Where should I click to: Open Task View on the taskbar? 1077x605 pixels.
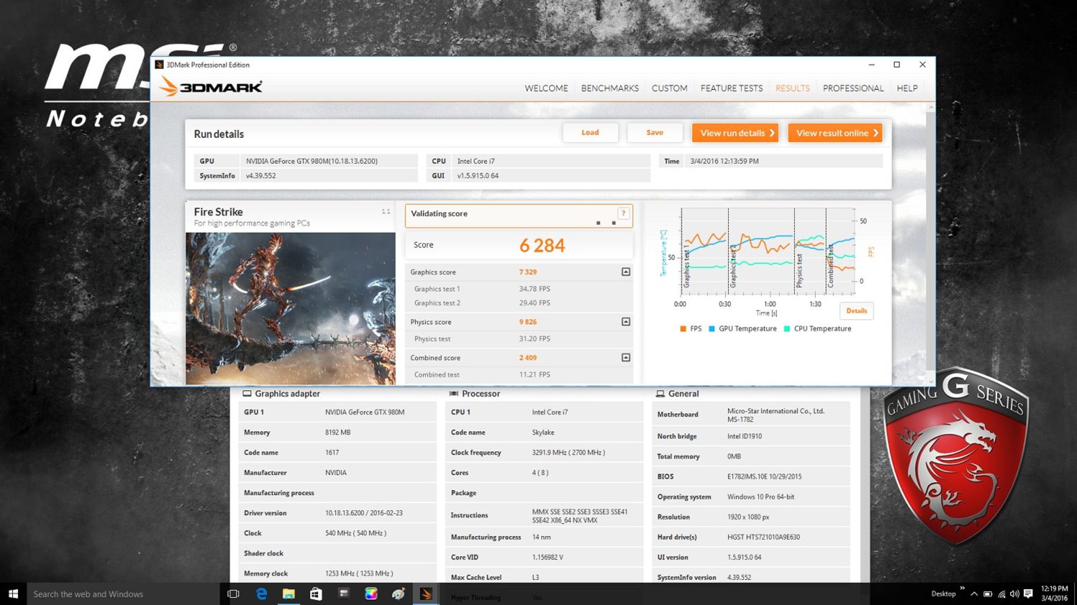pyautogui.click(x=233, y=594)
